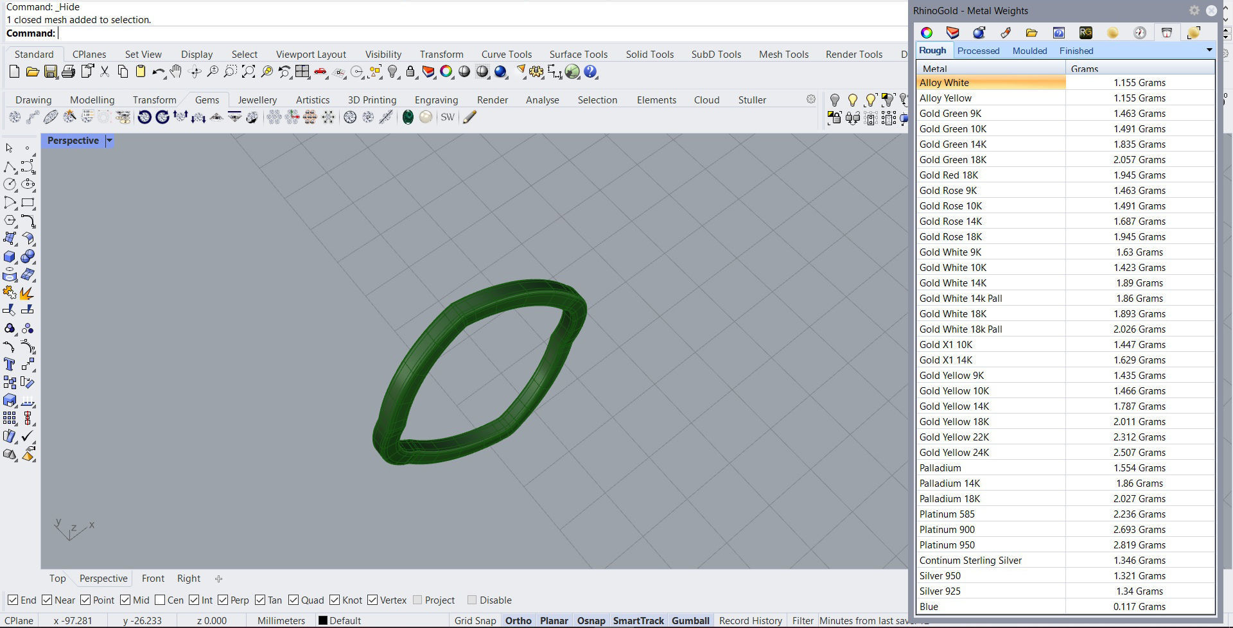Open Options with the gear icon
Viewport: 1233px width, 628px height.
[537, 72]
